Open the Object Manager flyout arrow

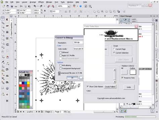click(153, 20)
